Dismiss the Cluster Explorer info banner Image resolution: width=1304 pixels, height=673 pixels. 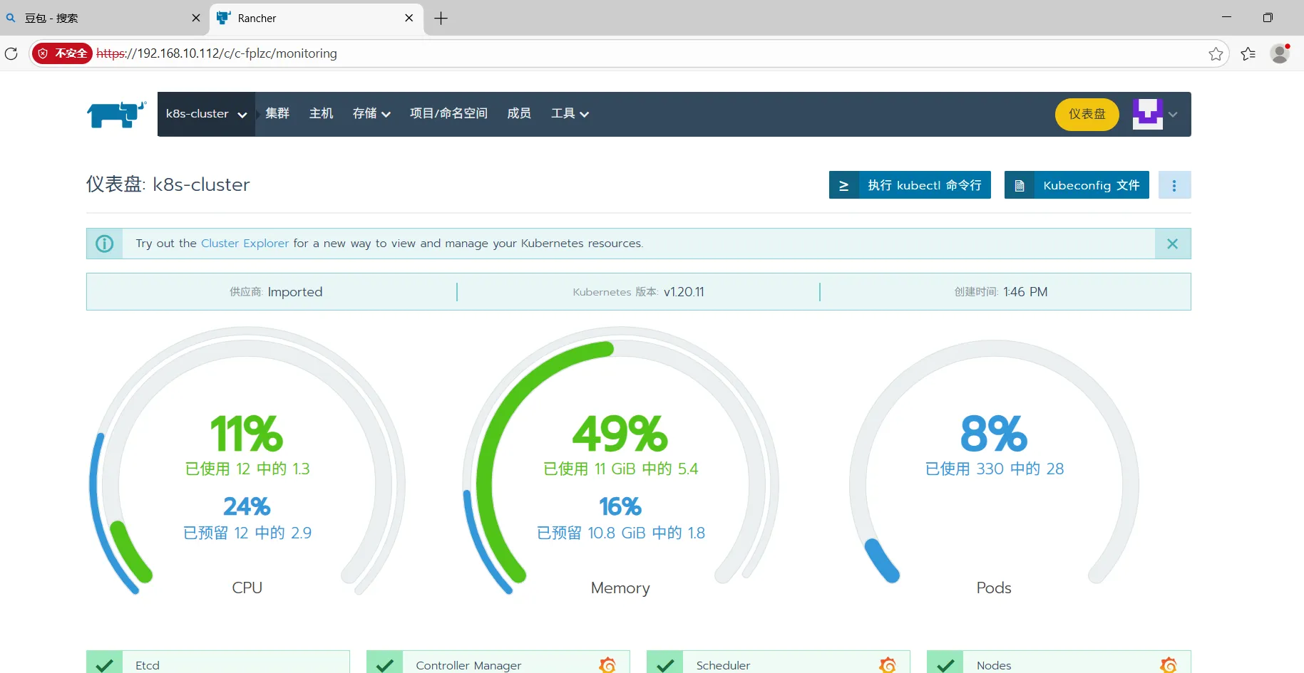click(1173, 244)
